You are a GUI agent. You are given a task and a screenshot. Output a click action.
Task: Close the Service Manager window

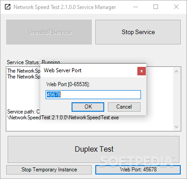coord(176,7)
